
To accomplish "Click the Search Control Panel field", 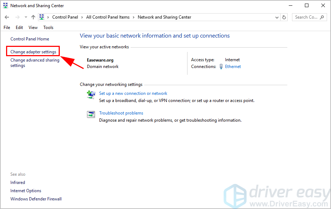I will (x=309, y=17).
